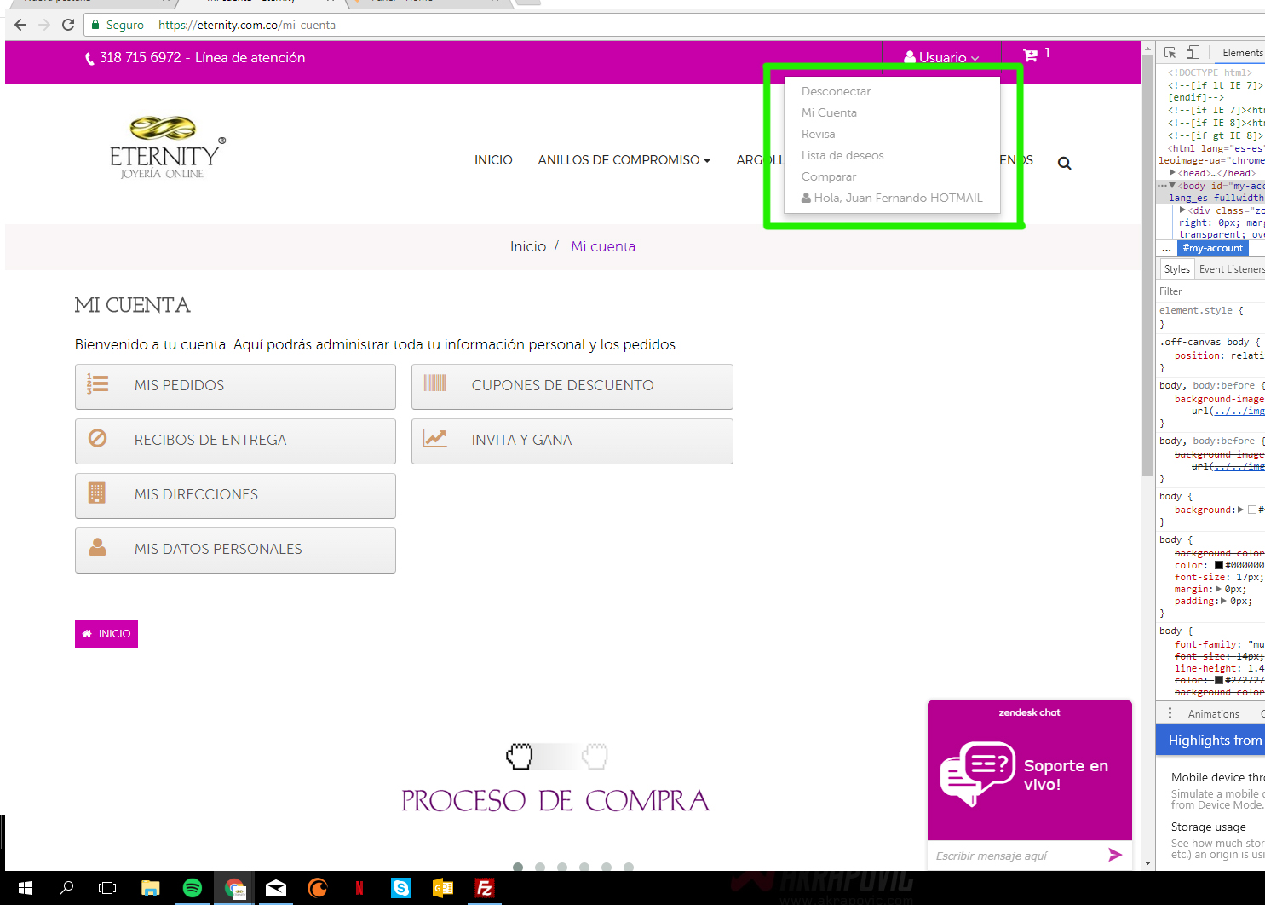Open INVITA Y GANA section
Screen dimensions: 1265x905
[572, 441]
